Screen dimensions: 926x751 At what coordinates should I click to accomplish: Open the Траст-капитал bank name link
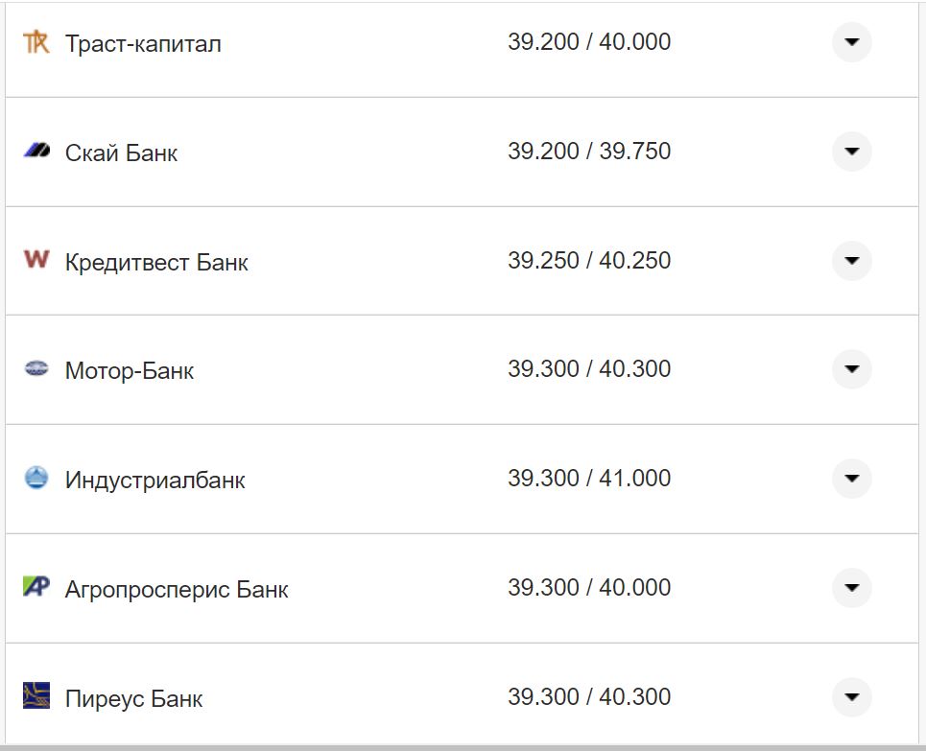tap(142, 42)
